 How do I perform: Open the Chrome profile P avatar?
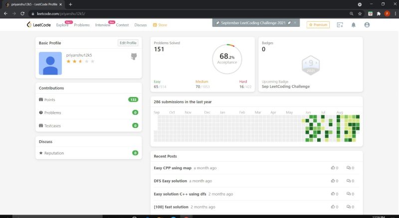387,14
